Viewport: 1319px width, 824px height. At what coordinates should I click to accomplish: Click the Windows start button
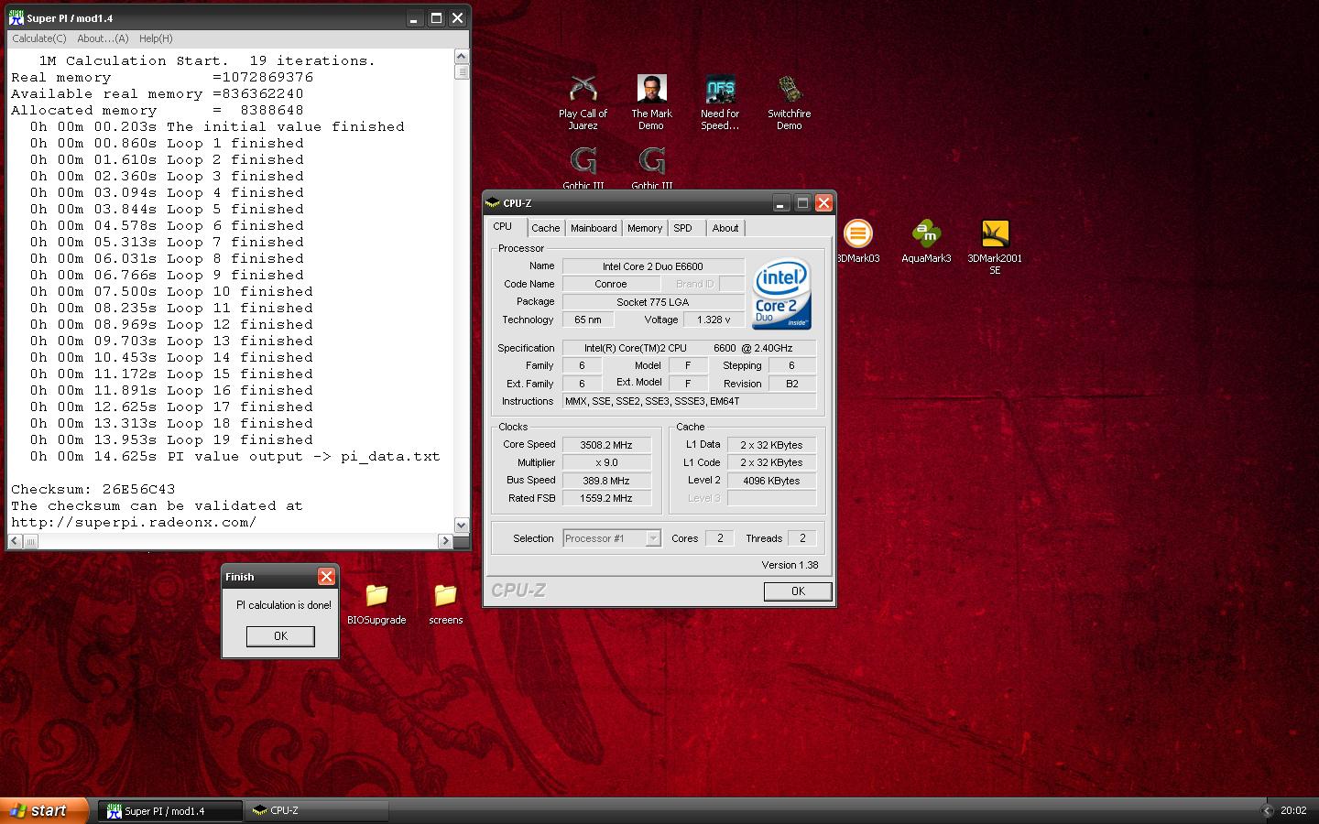44,810
